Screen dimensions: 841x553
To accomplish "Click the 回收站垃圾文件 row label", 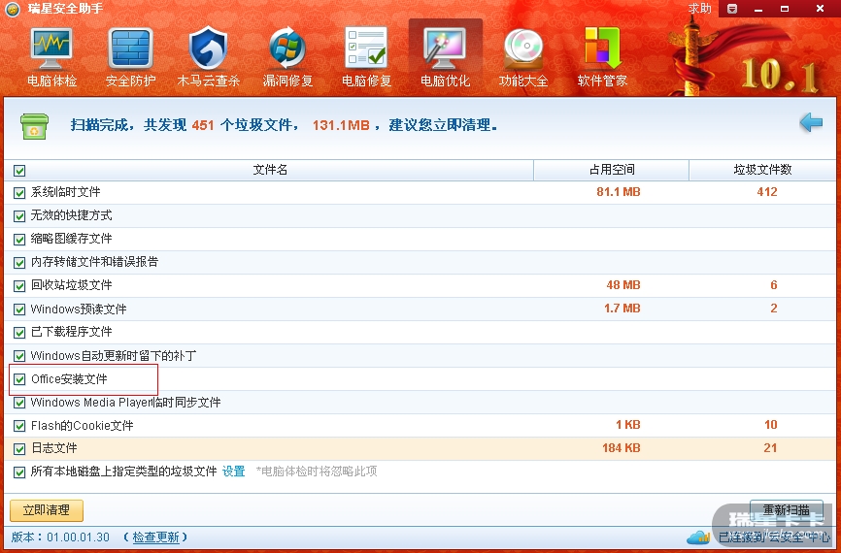I will point(71,285).
